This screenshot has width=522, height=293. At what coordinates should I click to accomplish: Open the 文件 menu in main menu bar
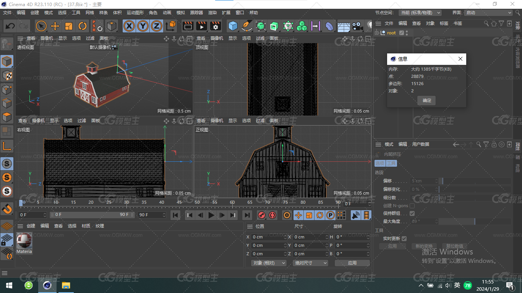(7, 13)
